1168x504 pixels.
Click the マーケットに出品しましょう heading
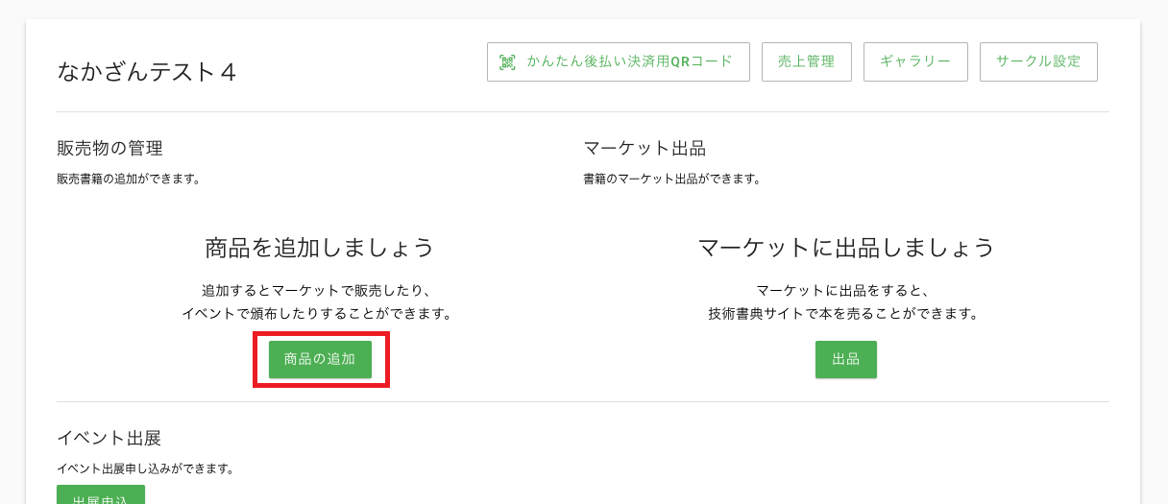click(x=846, y=248)
